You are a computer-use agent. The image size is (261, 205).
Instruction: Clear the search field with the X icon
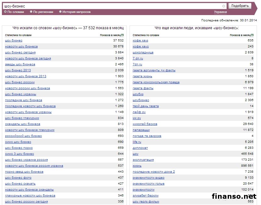224,6
